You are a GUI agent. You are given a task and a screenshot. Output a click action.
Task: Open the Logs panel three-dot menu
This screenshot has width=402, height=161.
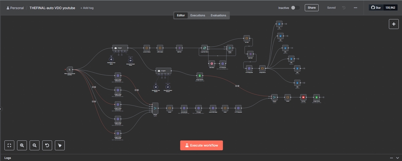click(x=391, y=158)
